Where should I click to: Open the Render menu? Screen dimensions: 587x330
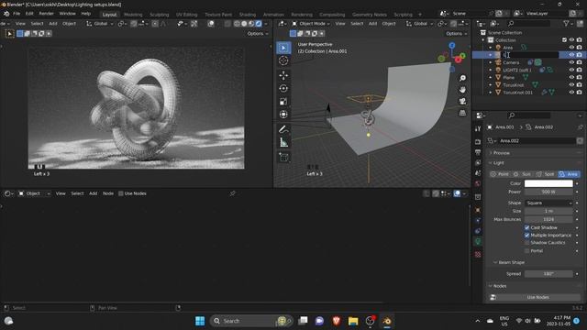click(47, 14)
